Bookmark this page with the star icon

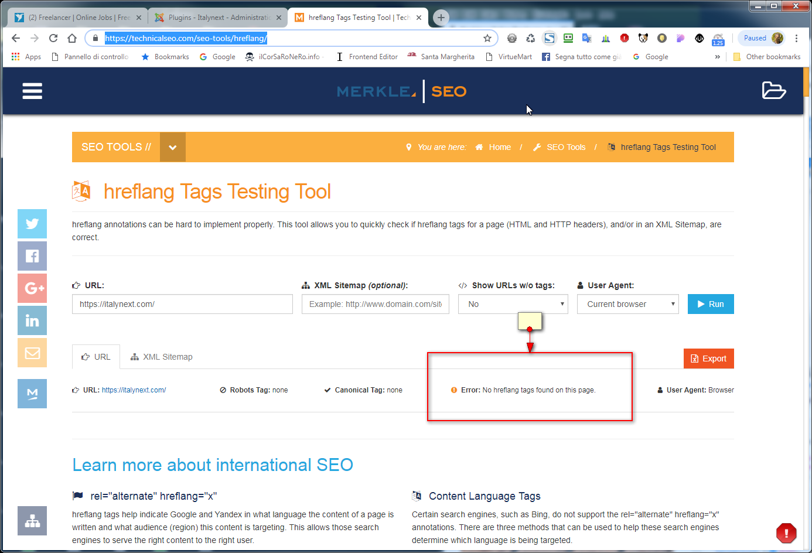point(487,38)
